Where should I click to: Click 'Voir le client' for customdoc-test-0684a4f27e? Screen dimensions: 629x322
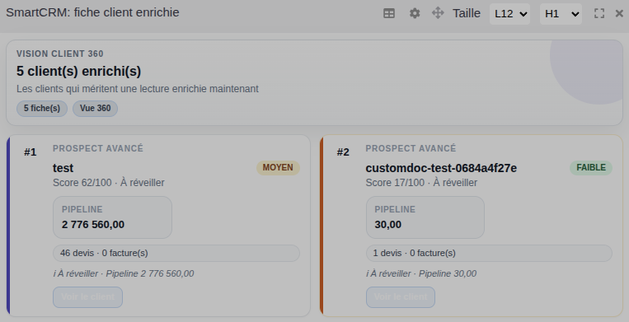tap(401, 297)
